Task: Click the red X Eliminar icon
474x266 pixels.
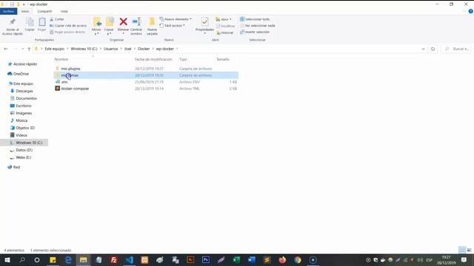Action: [124, 21]
